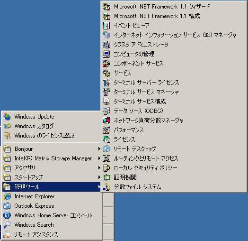
Task: Click the コンピュータの管理 icon
Action: (x=106, y=54)
